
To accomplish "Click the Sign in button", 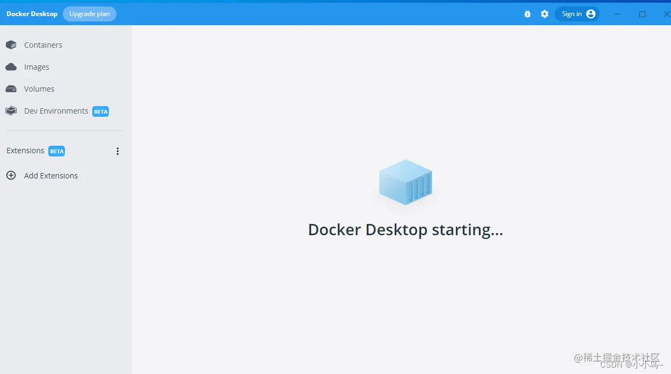I will point(577,14).
